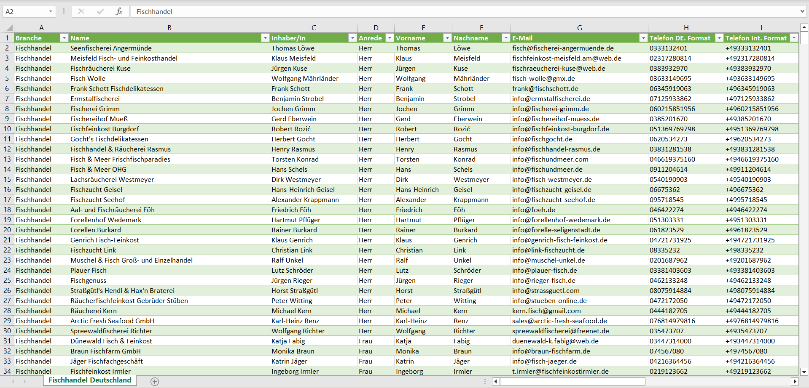Click horizontal scrollbar left arrow
Image resolution: width=809 pixels, height=388 pixels.
[x=496, y=382]
